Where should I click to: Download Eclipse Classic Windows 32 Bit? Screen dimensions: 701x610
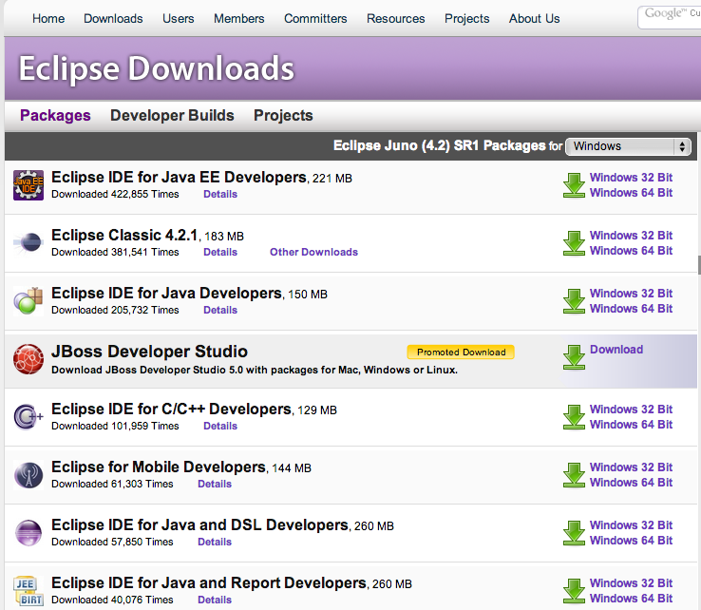(x=632, y=236)
